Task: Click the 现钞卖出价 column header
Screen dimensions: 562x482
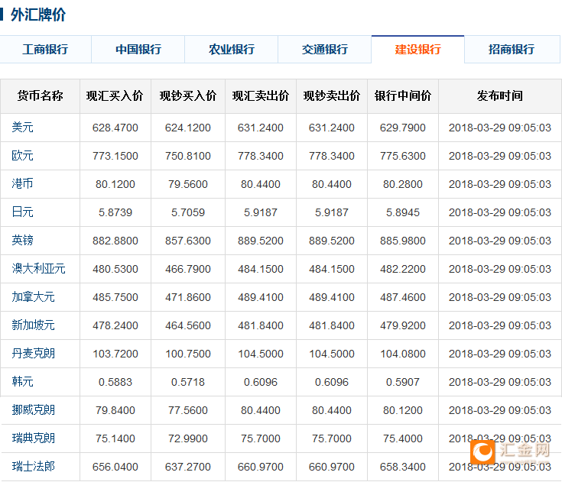Action: tap(332, 96)
